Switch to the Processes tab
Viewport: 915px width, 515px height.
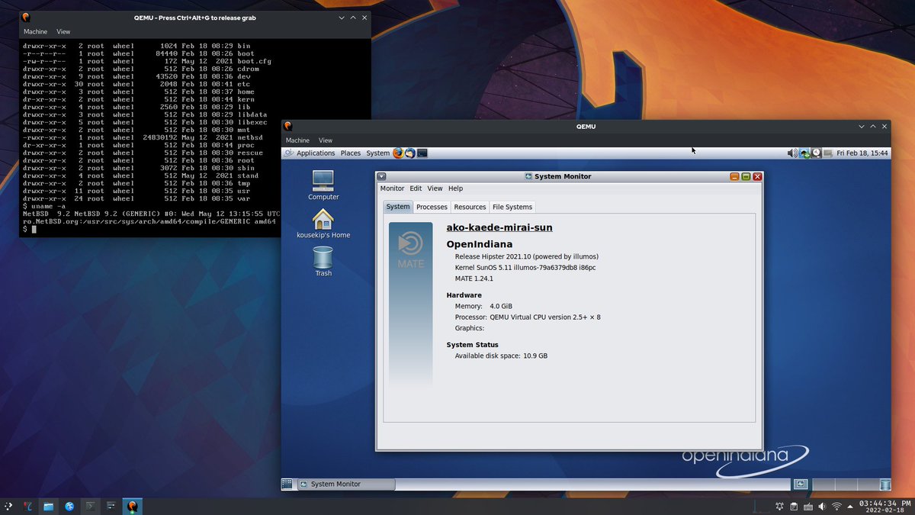(x=432, y=207)
